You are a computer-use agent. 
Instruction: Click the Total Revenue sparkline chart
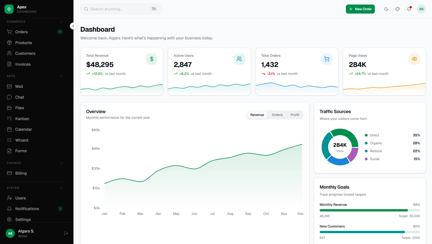122,89
